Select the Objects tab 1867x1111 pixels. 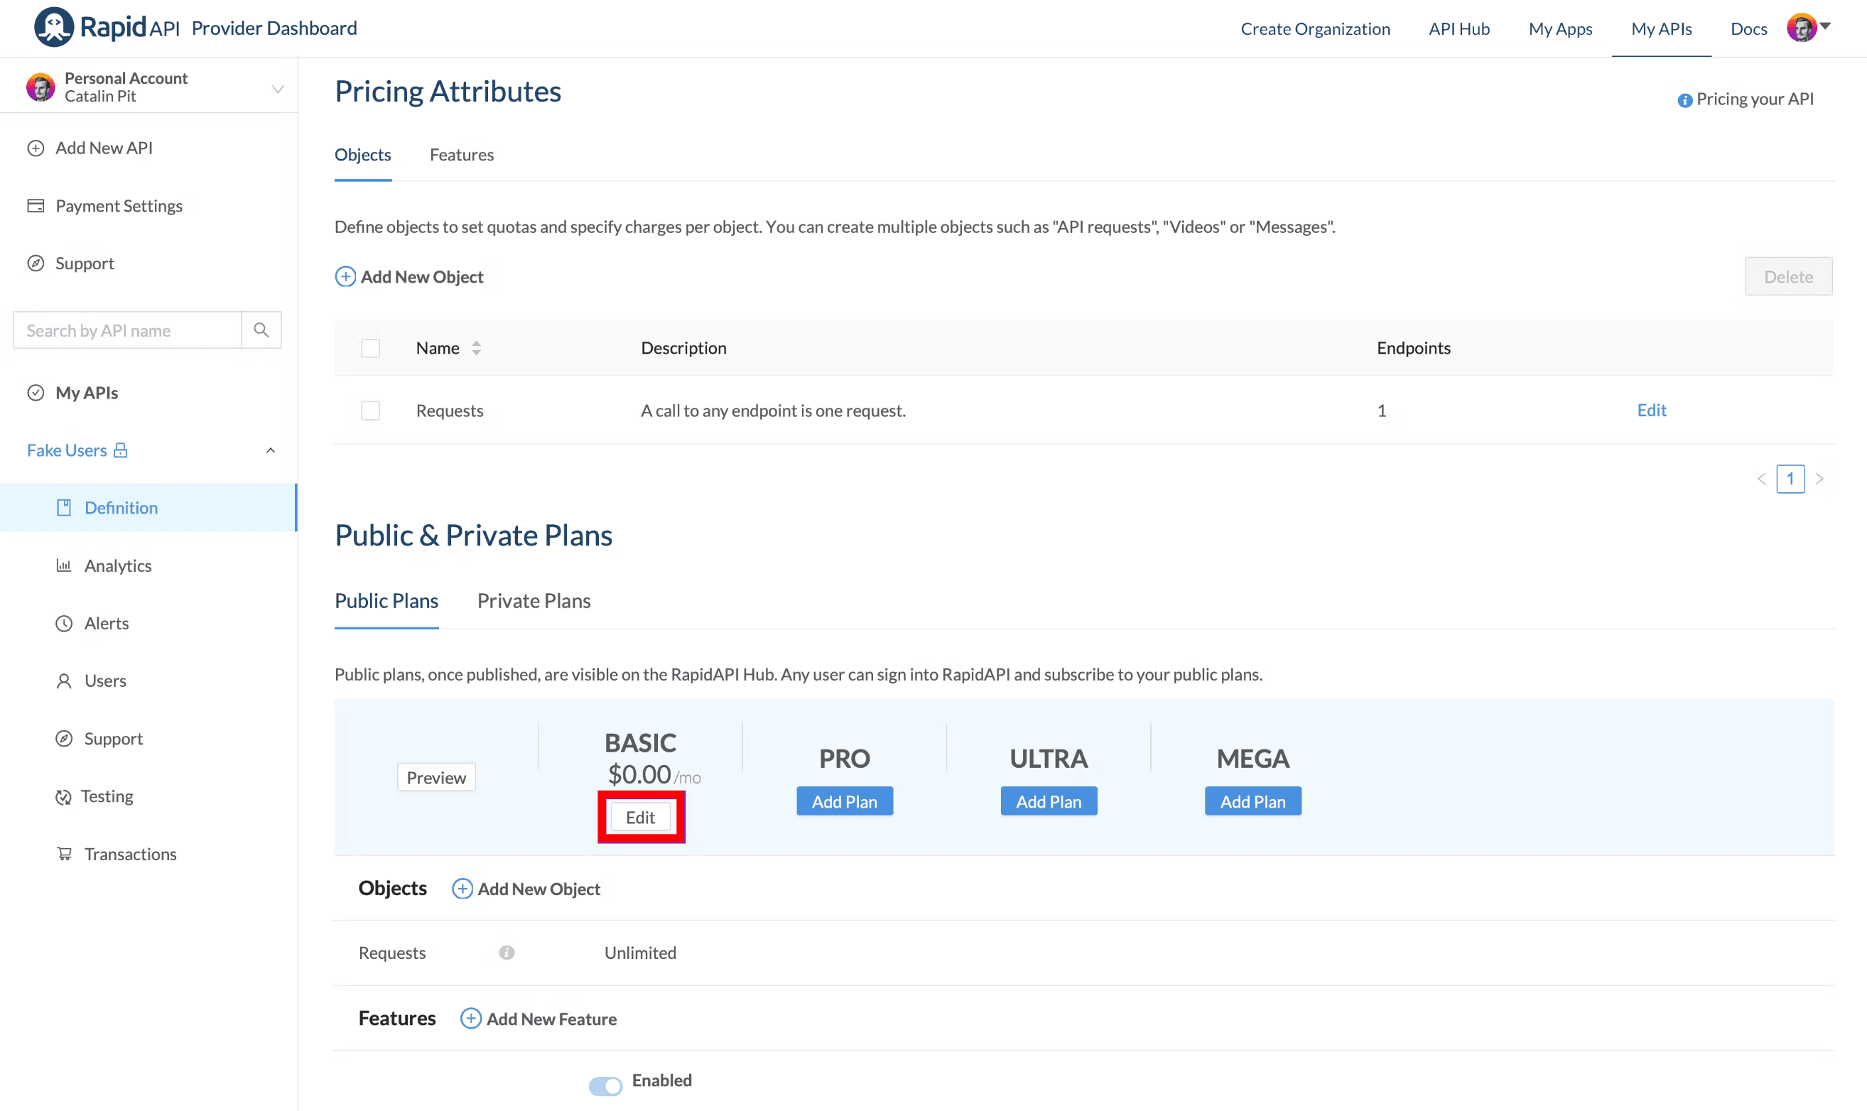click(363, 155)
